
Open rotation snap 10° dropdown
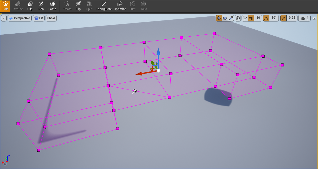[x=274, y=18]
